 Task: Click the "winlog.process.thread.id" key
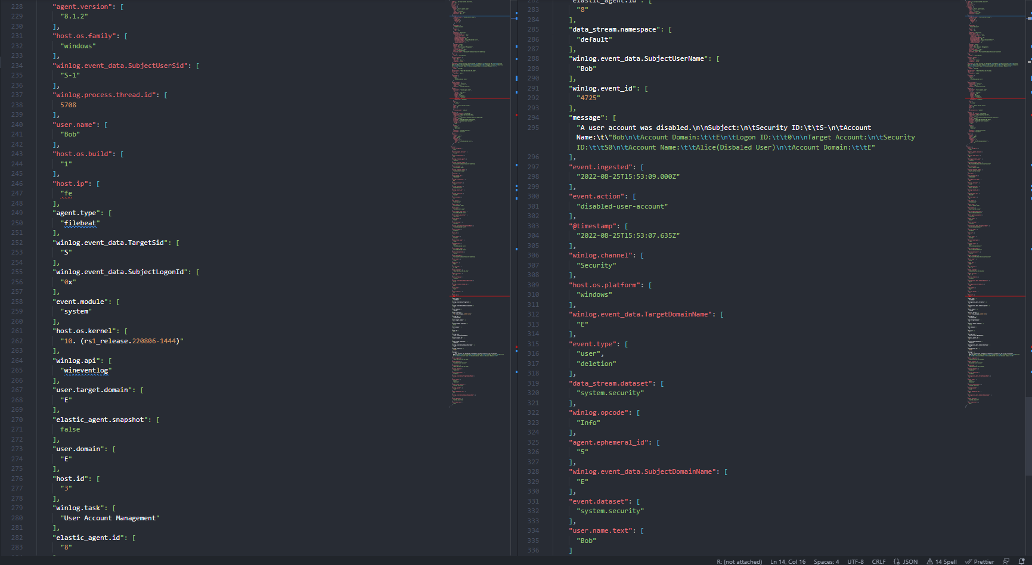coord(104,95)
